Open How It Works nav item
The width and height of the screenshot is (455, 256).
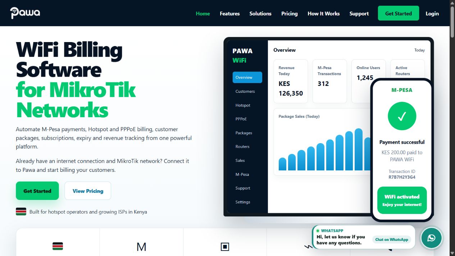(324, 13)
